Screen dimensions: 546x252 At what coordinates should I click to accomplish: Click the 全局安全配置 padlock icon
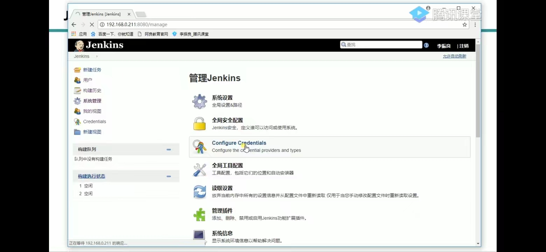coord(199,124)
